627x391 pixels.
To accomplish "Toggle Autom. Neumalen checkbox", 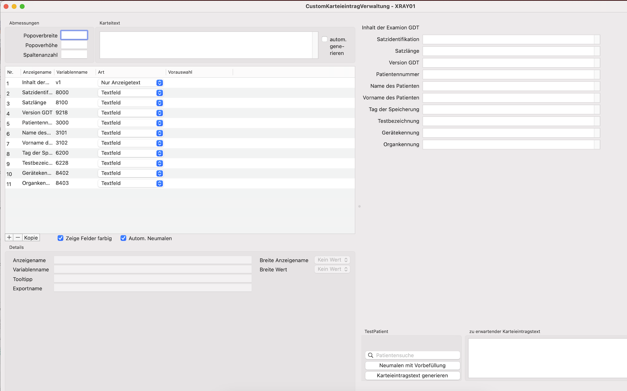I will [123, 238].
